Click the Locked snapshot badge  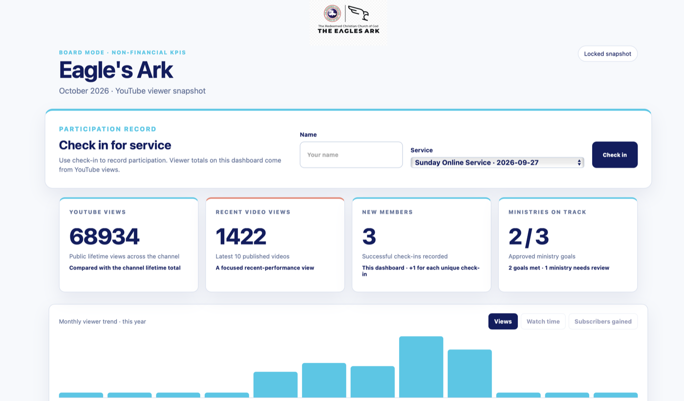(x=607, y=54)
